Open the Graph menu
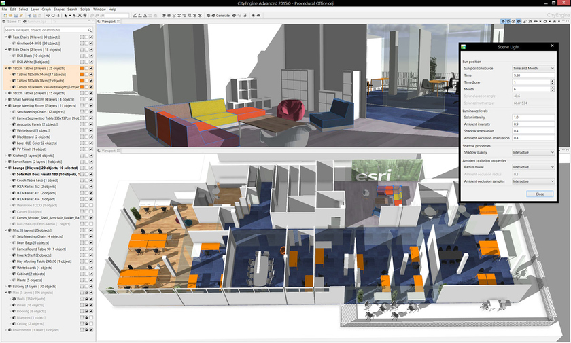The height and width of the screenshot is (343, 571). pos(46,10)
